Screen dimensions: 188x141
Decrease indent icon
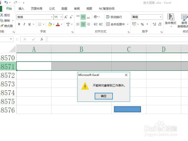(96, 24)
